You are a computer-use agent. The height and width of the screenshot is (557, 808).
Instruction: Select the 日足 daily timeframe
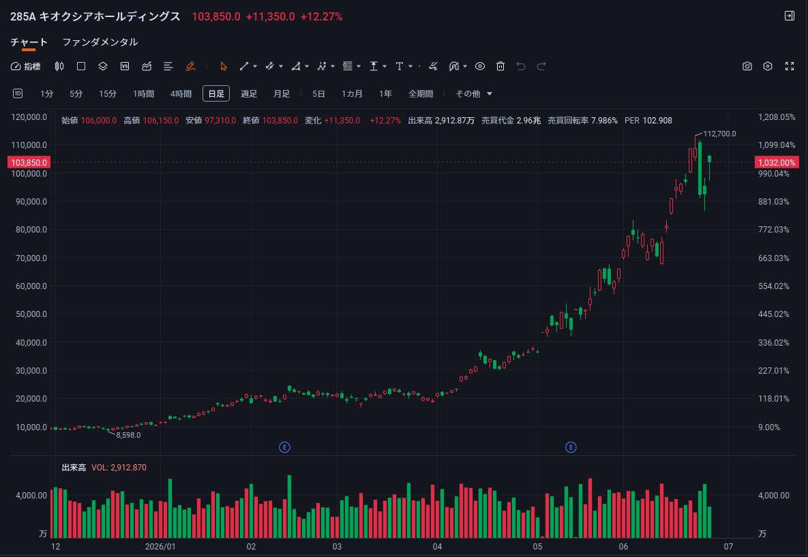pos(216,94)
